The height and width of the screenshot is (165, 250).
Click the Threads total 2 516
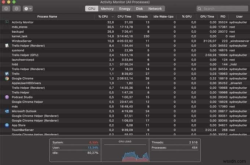pos(193,142)
